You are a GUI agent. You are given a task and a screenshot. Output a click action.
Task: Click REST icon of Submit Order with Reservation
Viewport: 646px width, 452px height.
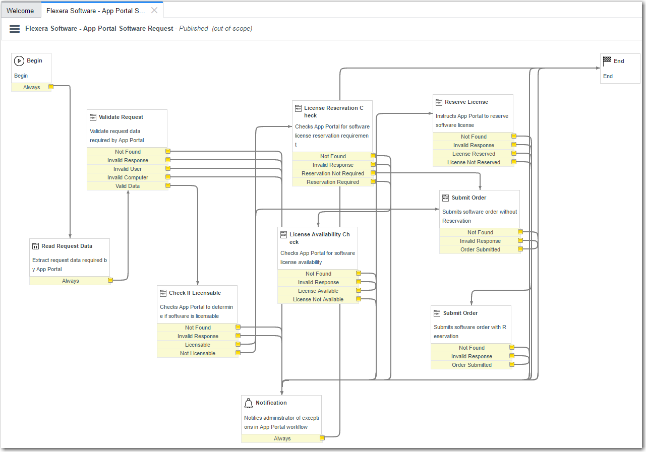(437, 313)
